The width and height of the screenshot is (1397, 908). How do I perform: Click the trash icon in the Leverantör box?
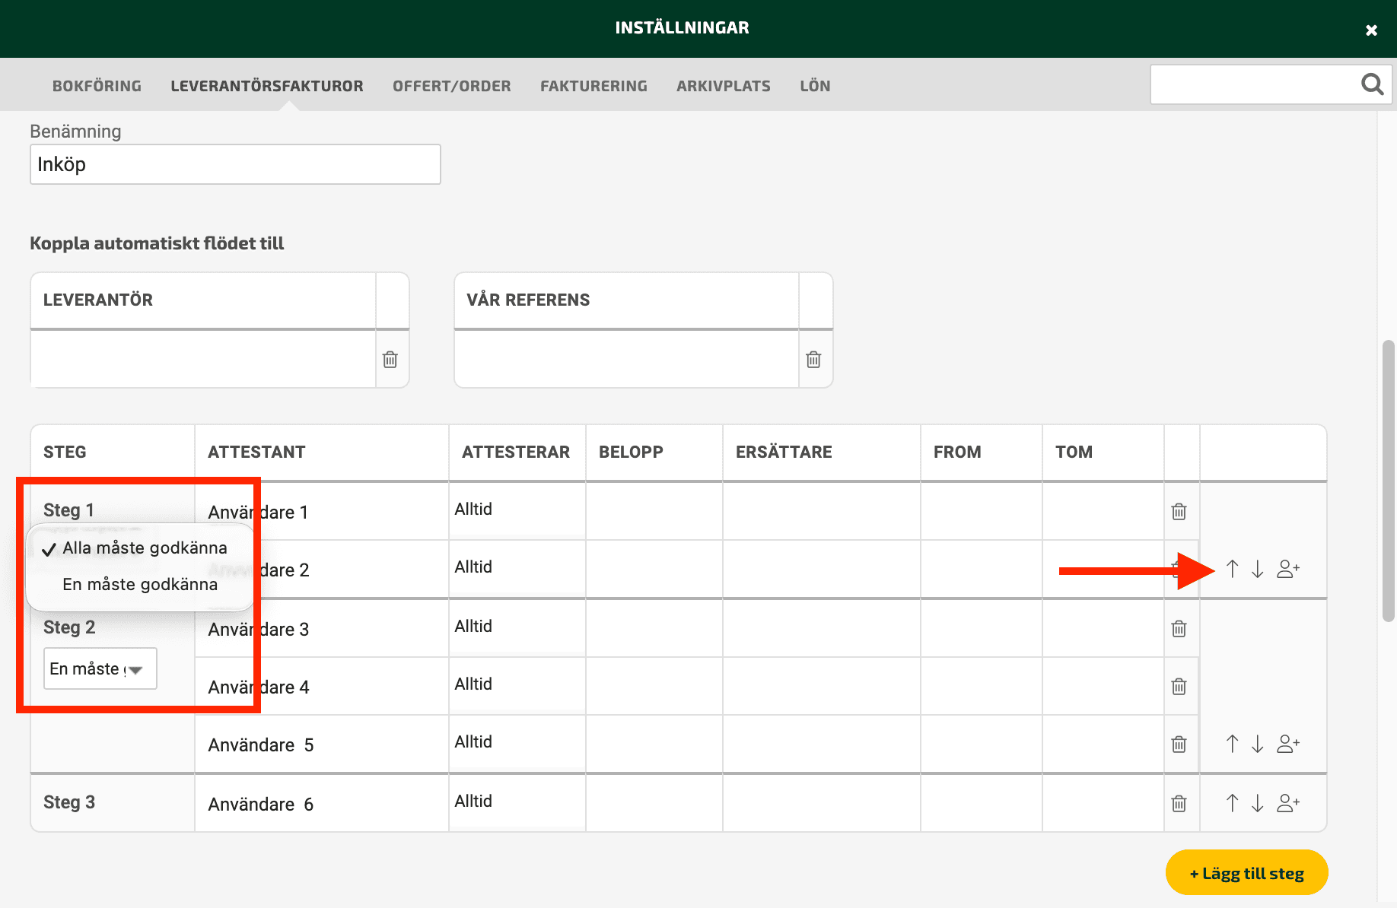click(x=390, y=359)
